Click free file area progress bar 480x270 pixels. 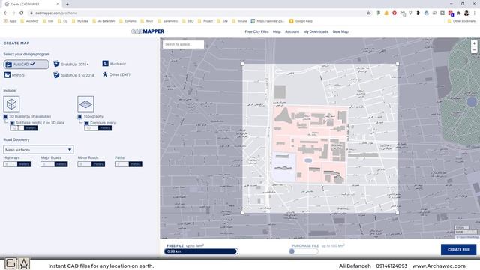point(200,251)
